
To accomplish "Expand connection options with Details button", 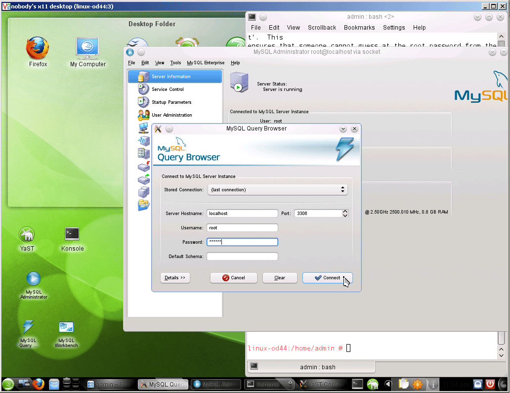I will tap(175, 278).
